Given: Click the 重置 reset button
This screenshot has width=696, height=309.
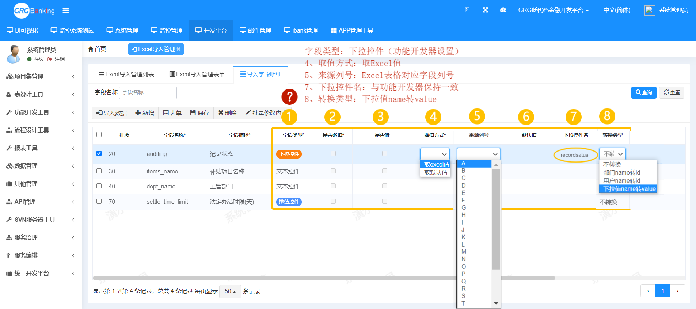Looking at the screenshot, I should [672, 92].
